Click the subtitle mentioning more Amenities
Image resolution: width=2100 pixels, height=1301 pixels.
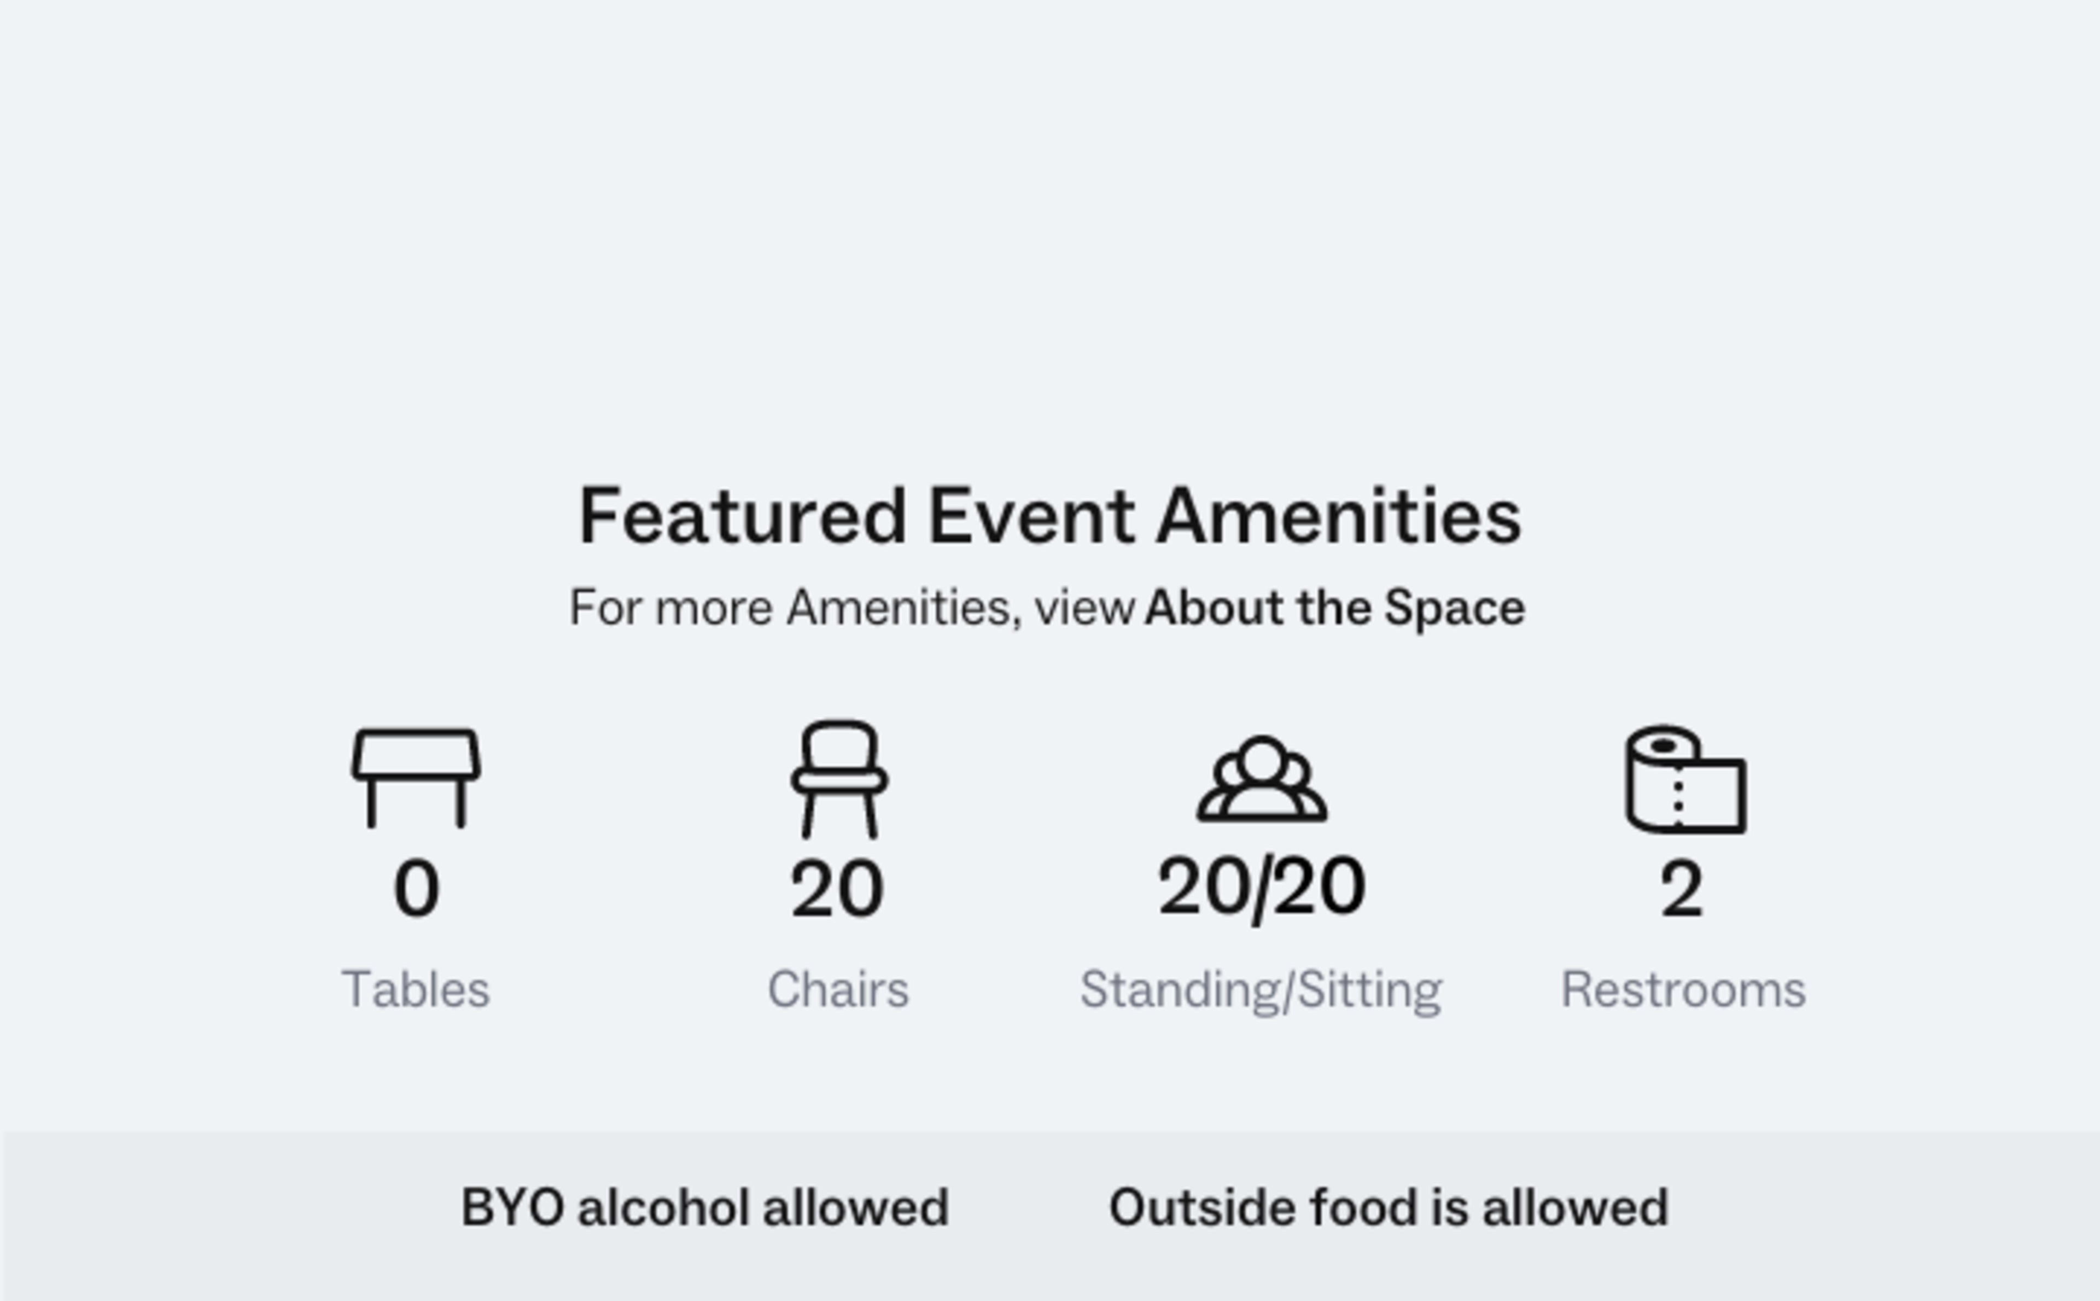pyautogui.click(x=1049, y=608)
